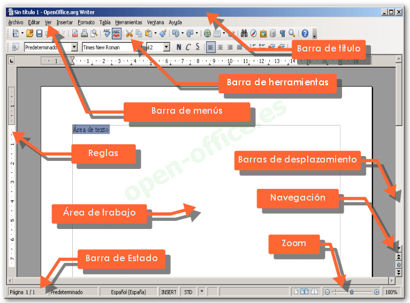The image size is (410, 303).
Task: Select the book view layout icon
Action: [x=314, y=292]
